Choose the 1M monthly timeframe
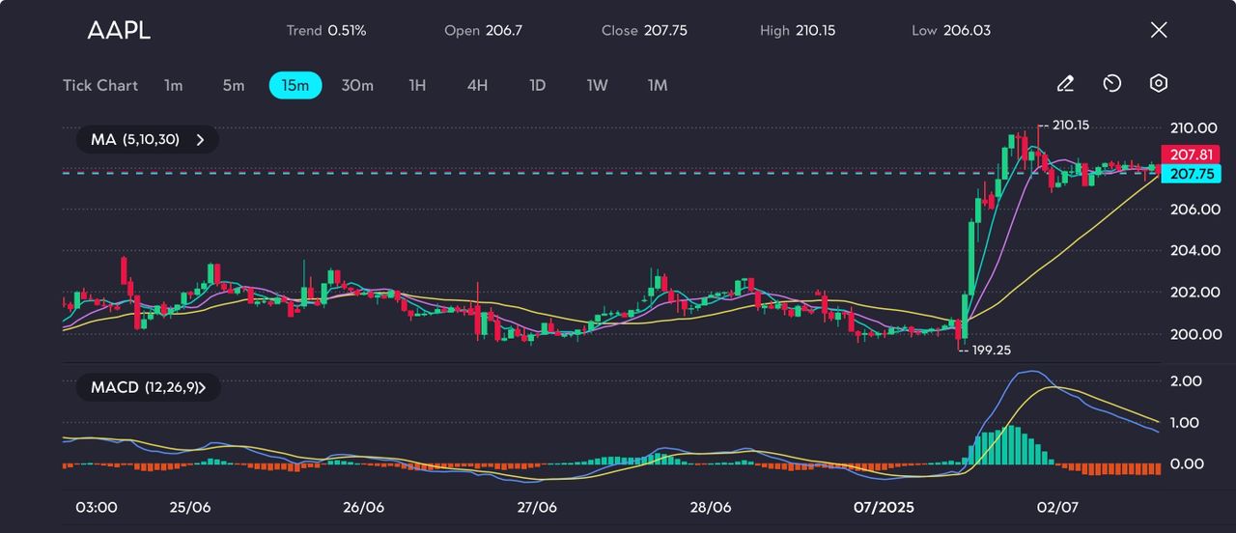The image size is (1236, 533). 658,85
